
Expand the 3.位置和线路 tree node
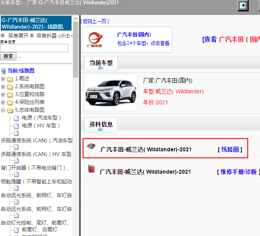pyautogui.click(x=3, y=94)
